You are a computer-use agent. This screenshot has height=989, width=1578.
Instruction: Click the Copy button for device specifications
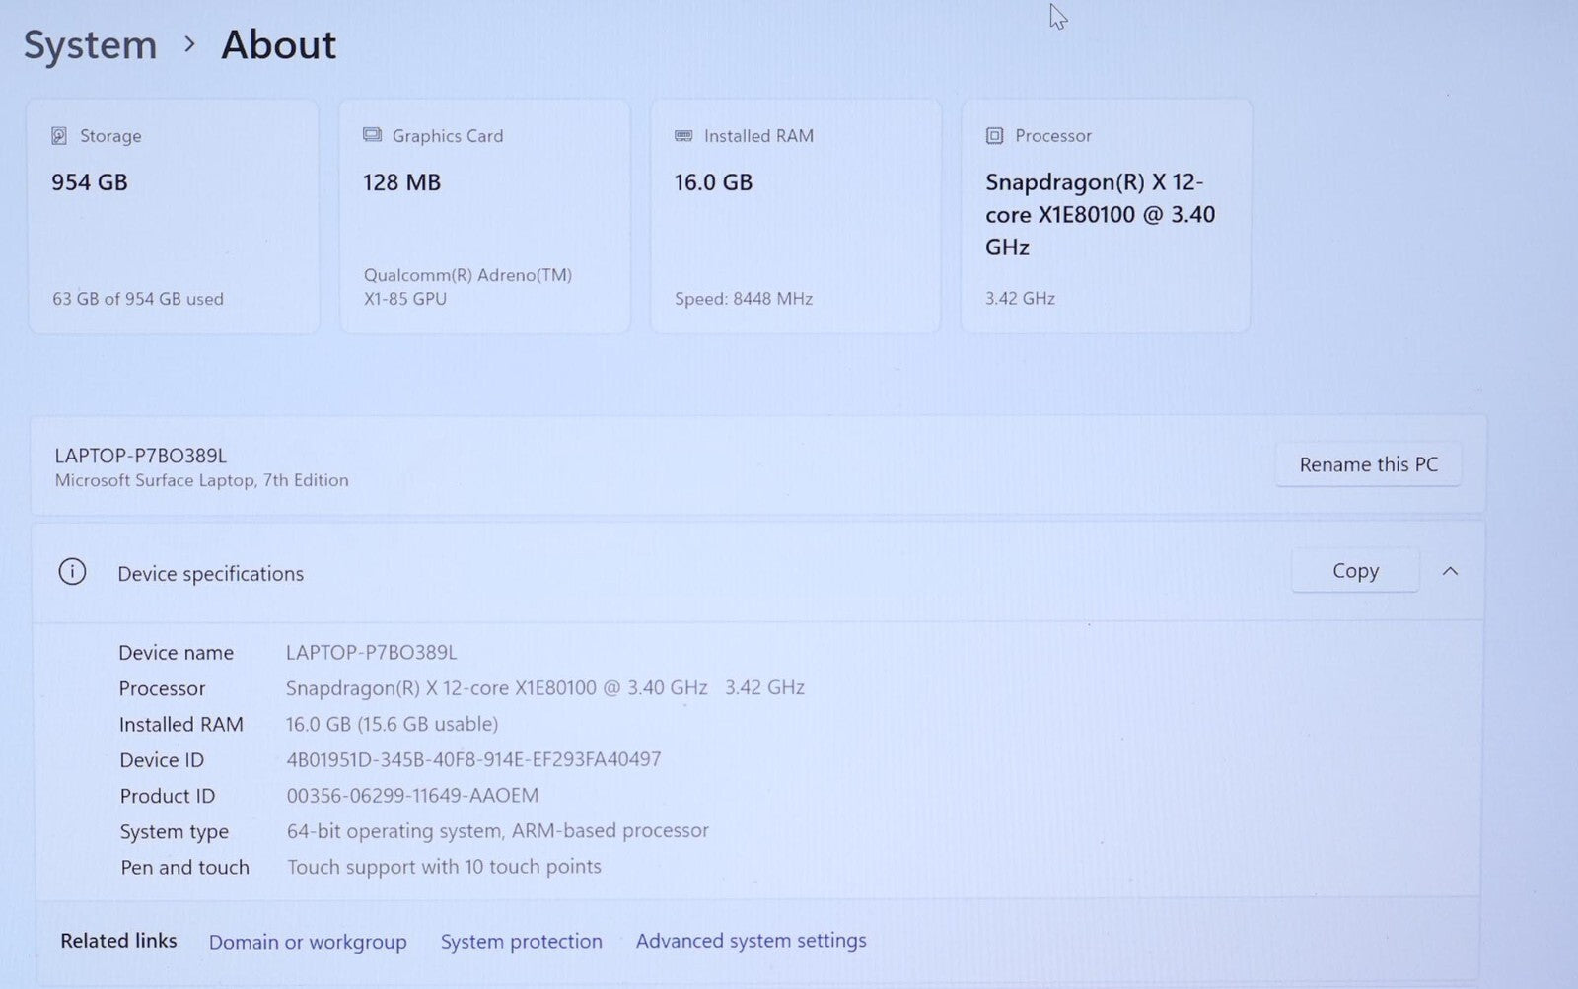[1355, 571]
